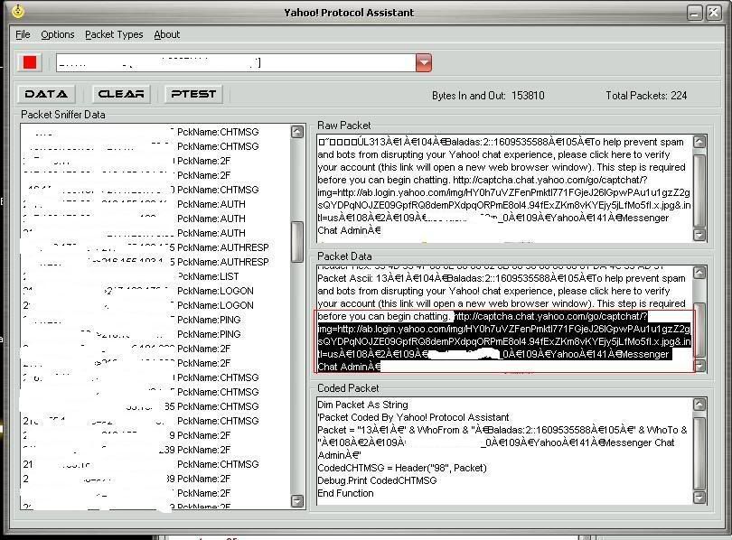This screenshot has height=540, width=732.
Task: Click the 'Packet Data' panel label
Action: [x=344, y=256]
